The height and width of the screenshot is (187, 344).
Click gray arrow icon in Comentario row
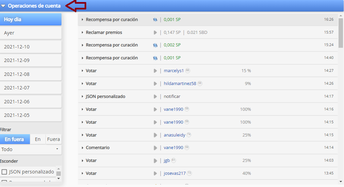pos(155,148)
